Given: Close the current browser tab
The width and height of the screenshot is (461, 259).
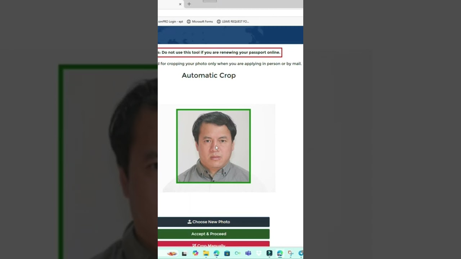Looking at the screenshot, I should click(180, 4).
